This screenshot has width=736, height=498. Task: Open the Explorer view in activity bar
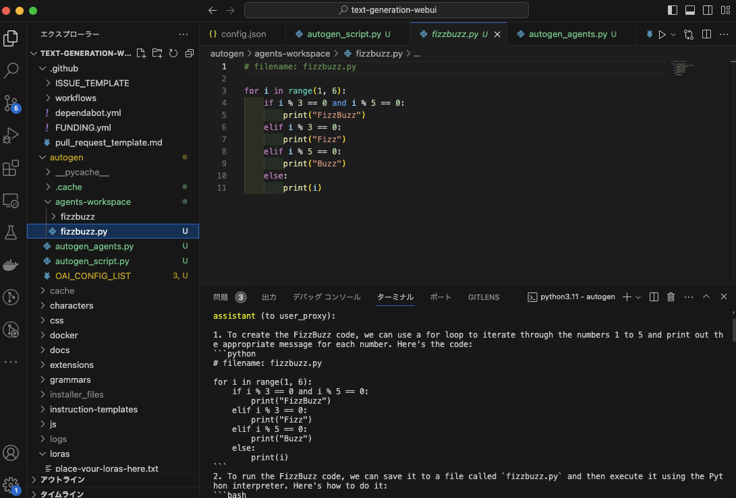point(11,38)
